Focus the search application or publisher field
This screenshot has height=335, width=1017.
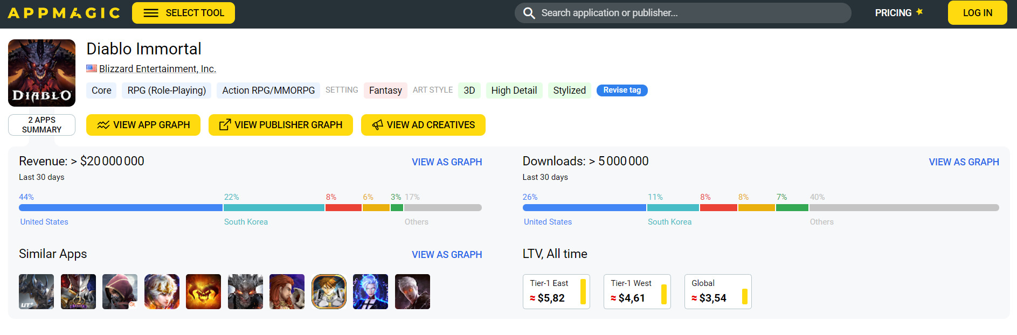(x=683, y=13)
